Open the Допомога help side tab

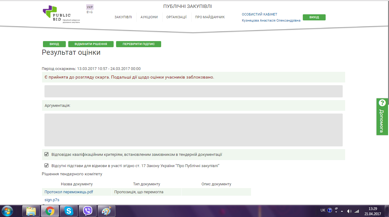[382, 117]
